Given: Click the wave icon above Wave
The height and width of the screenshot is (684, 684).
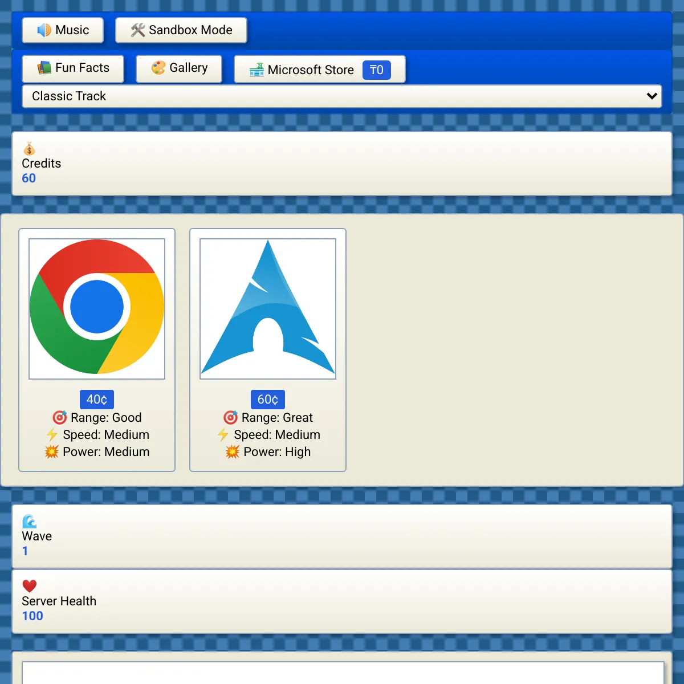Looking at the screenshot, I should (29, 522).
